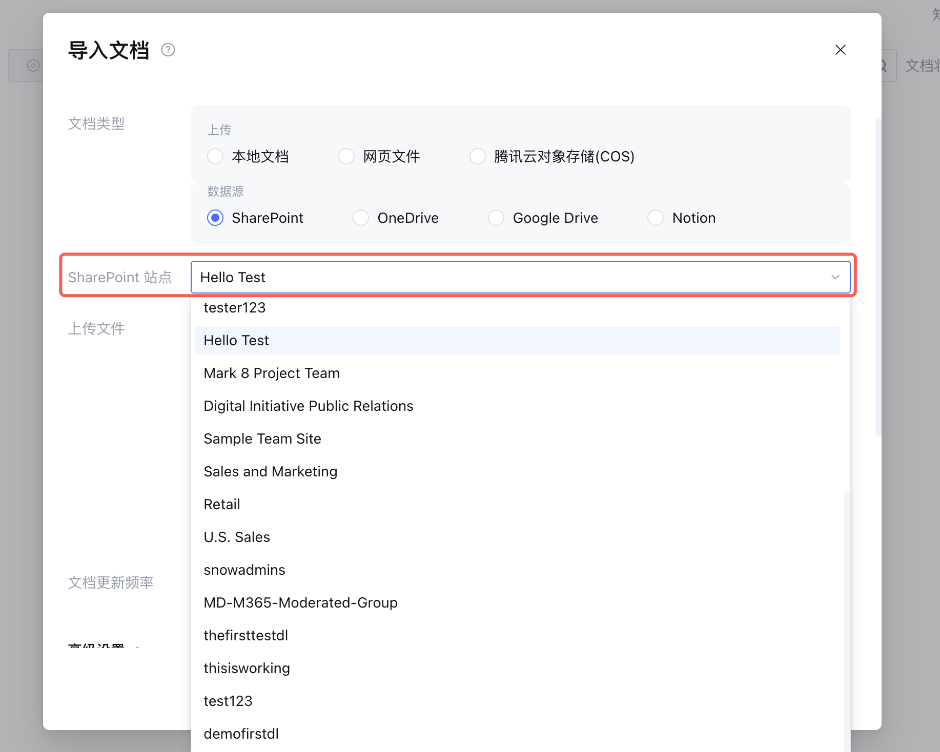Choose snowadmins from the list
The height and width of the screenshot is (752, 940).
tap(518, 570)
